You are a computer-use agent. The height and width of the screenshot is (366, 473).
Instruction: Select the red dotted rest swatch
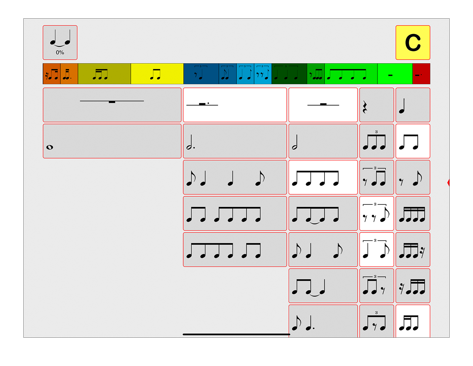tap(422, 74)
